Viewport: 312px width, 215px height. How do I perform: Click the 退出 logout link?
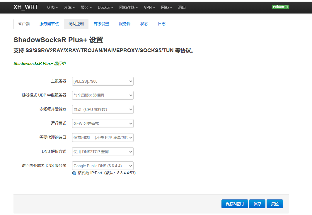[182, 7]
